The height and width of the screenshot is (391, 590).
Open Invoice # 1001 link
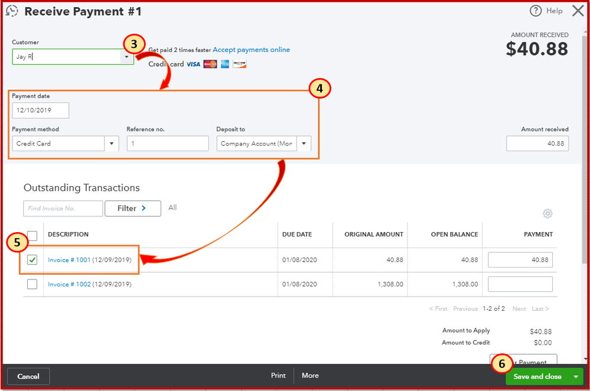click(x=69, y=260)
